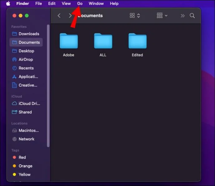Click the Apple logo menu

pos(8,3)
